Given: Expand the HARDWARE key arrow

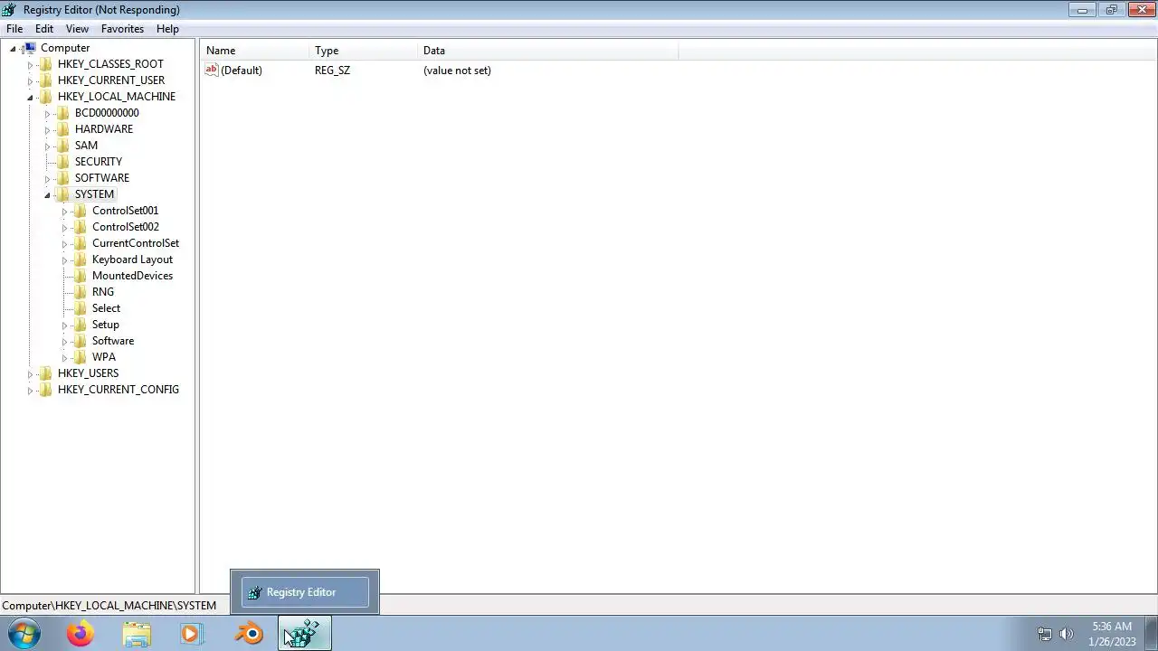Looking at the screenshot, I should click(x=47, y=130).
